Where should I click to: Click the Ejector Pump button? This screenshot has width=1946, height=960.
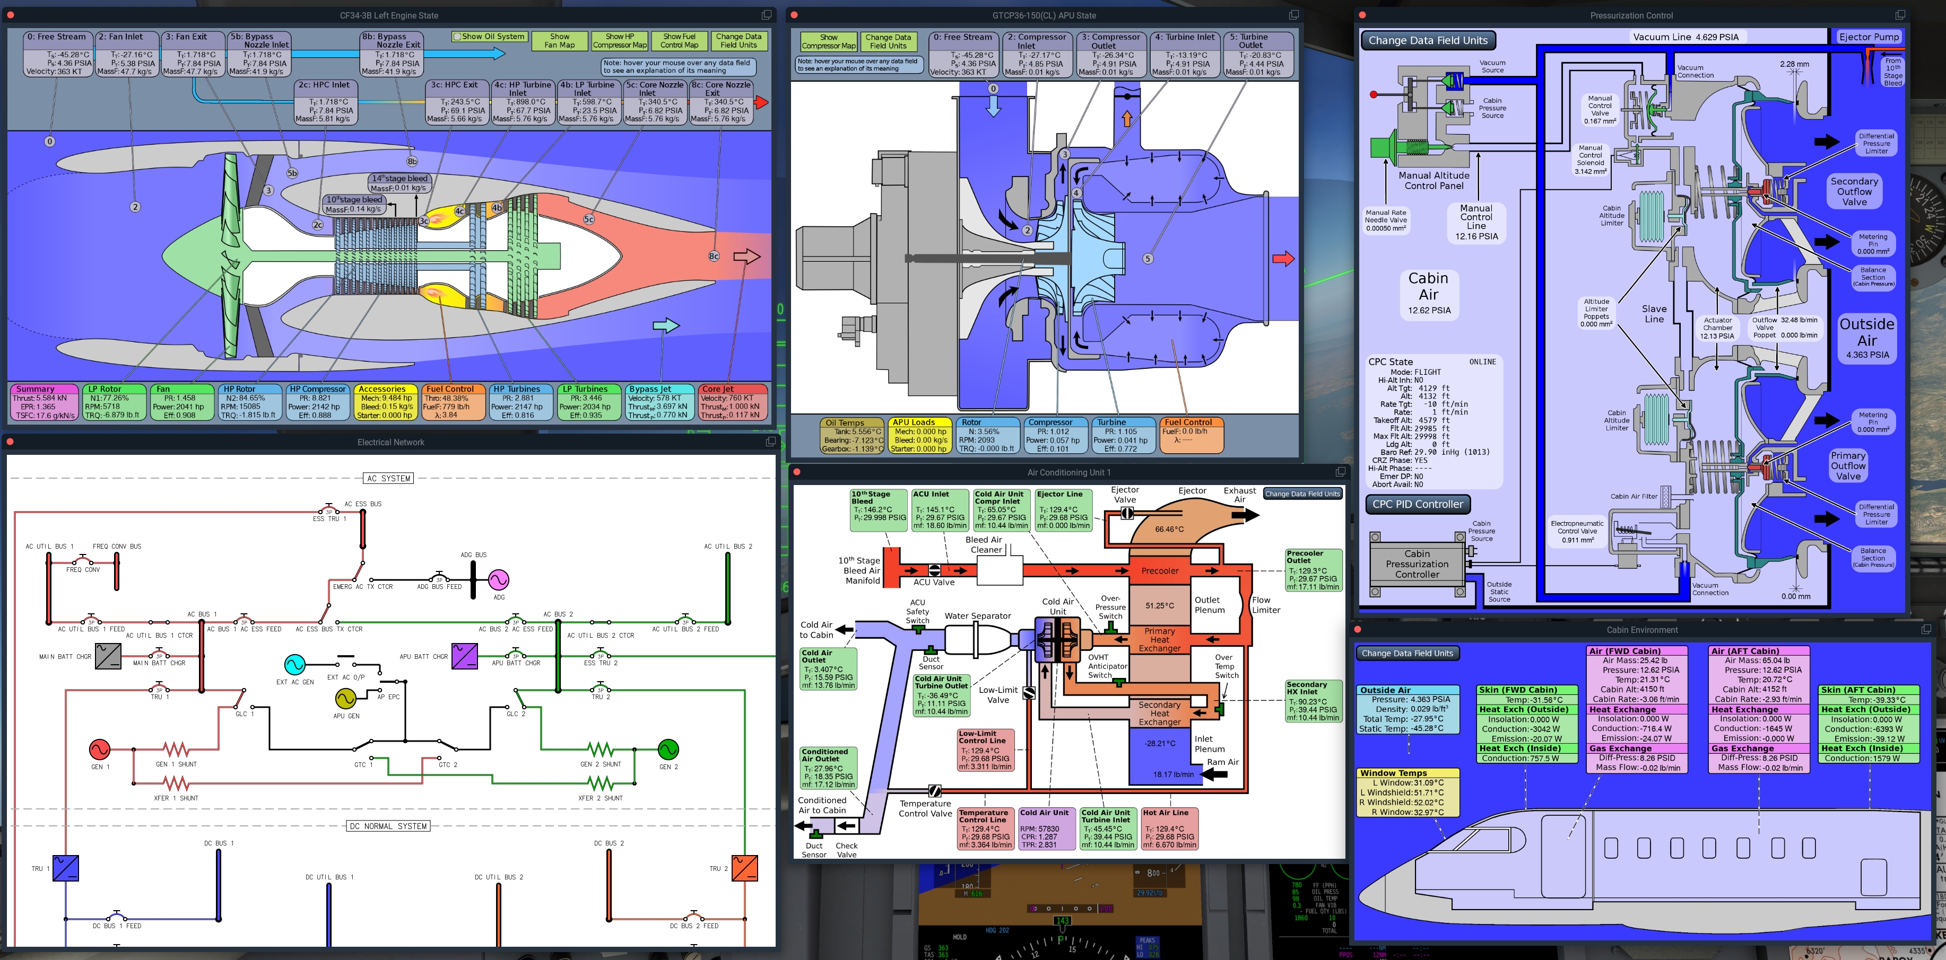tap(1868, 37)
